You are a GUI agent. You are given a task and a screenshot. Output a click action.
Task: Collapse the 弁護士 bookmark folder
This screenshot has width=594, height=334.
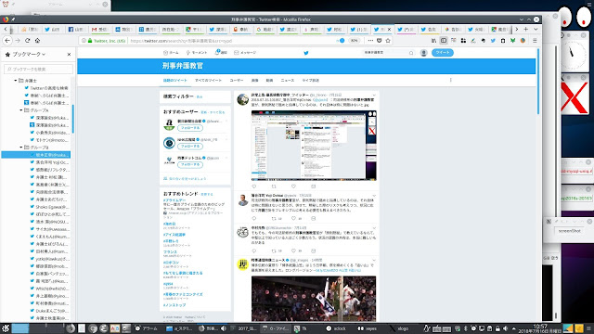[16, 81]
